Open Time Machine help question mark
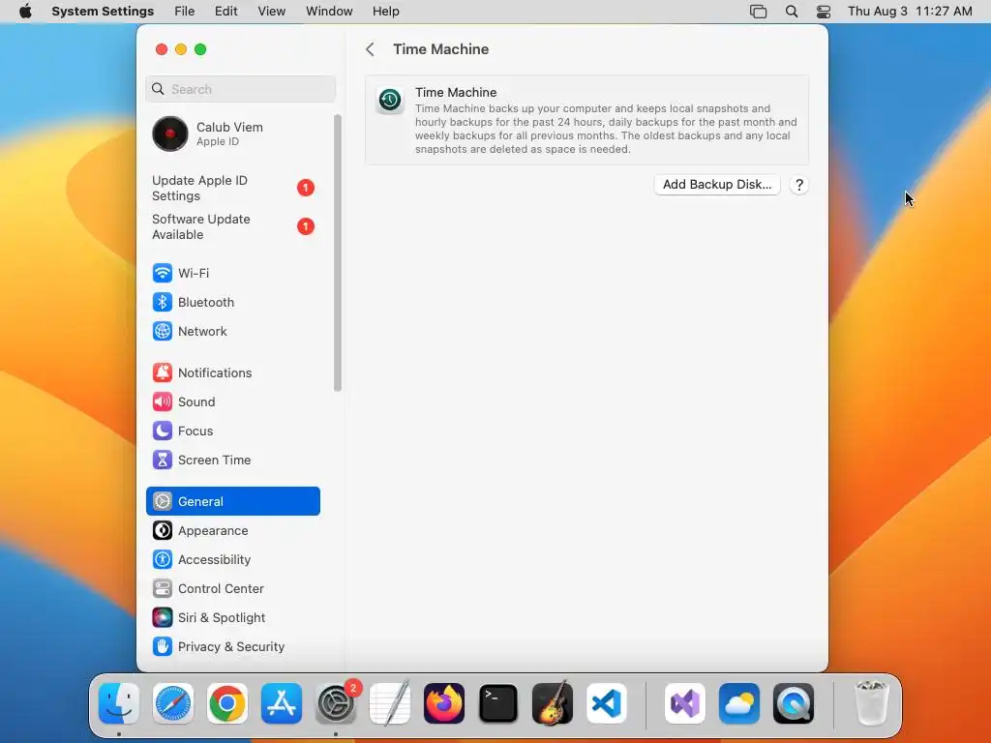The image size is (991, 743). (798, 185)
